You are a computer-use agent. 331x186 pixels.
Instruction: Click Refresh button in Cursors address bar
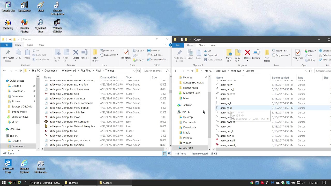(310, 71)
